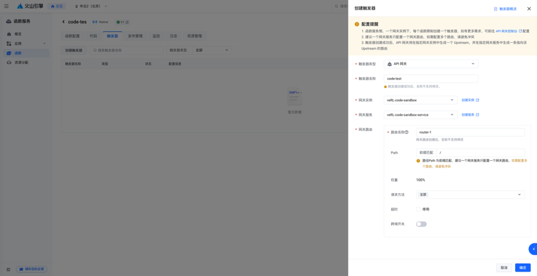
Task: Click the 确定 confirm button
Action: [523, 268]
